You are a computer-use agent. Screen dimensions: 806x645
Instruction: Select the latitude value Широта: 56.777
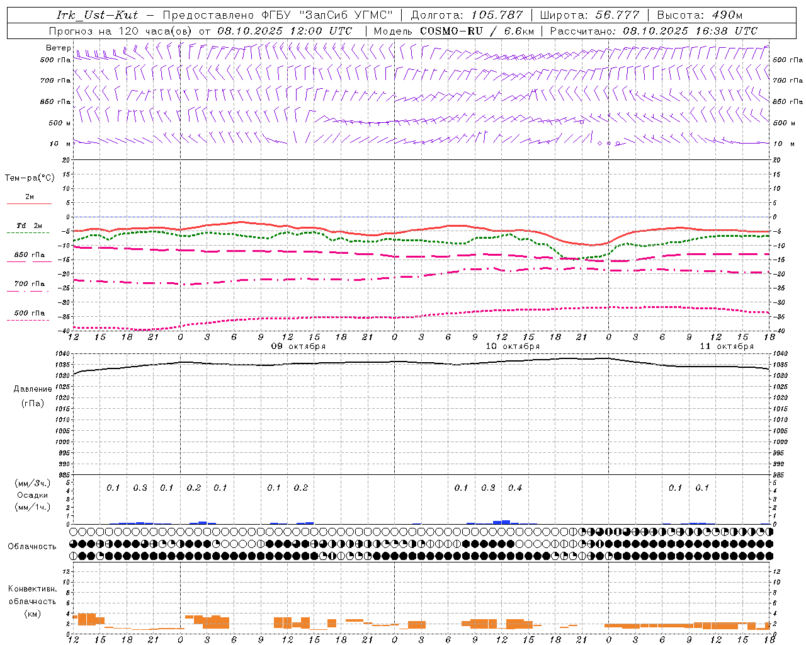[589, 15]
